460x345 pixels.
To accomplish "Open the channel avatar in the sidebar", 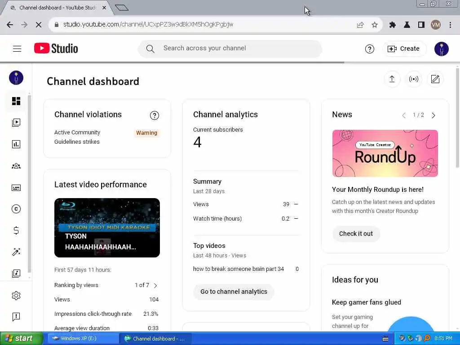I will pos(16,78).
